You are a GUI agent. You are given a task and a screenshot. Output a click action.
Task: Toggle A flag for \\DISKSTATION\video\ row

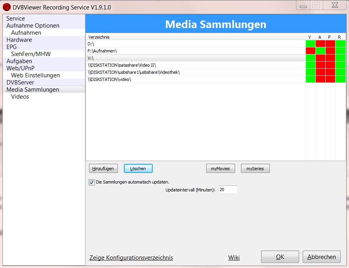point(321,79)
